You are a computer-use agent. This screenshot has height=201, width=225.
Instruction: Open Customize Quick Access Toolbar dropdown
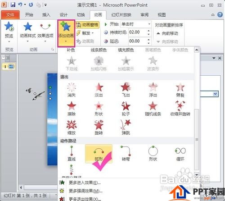[45, 5]
